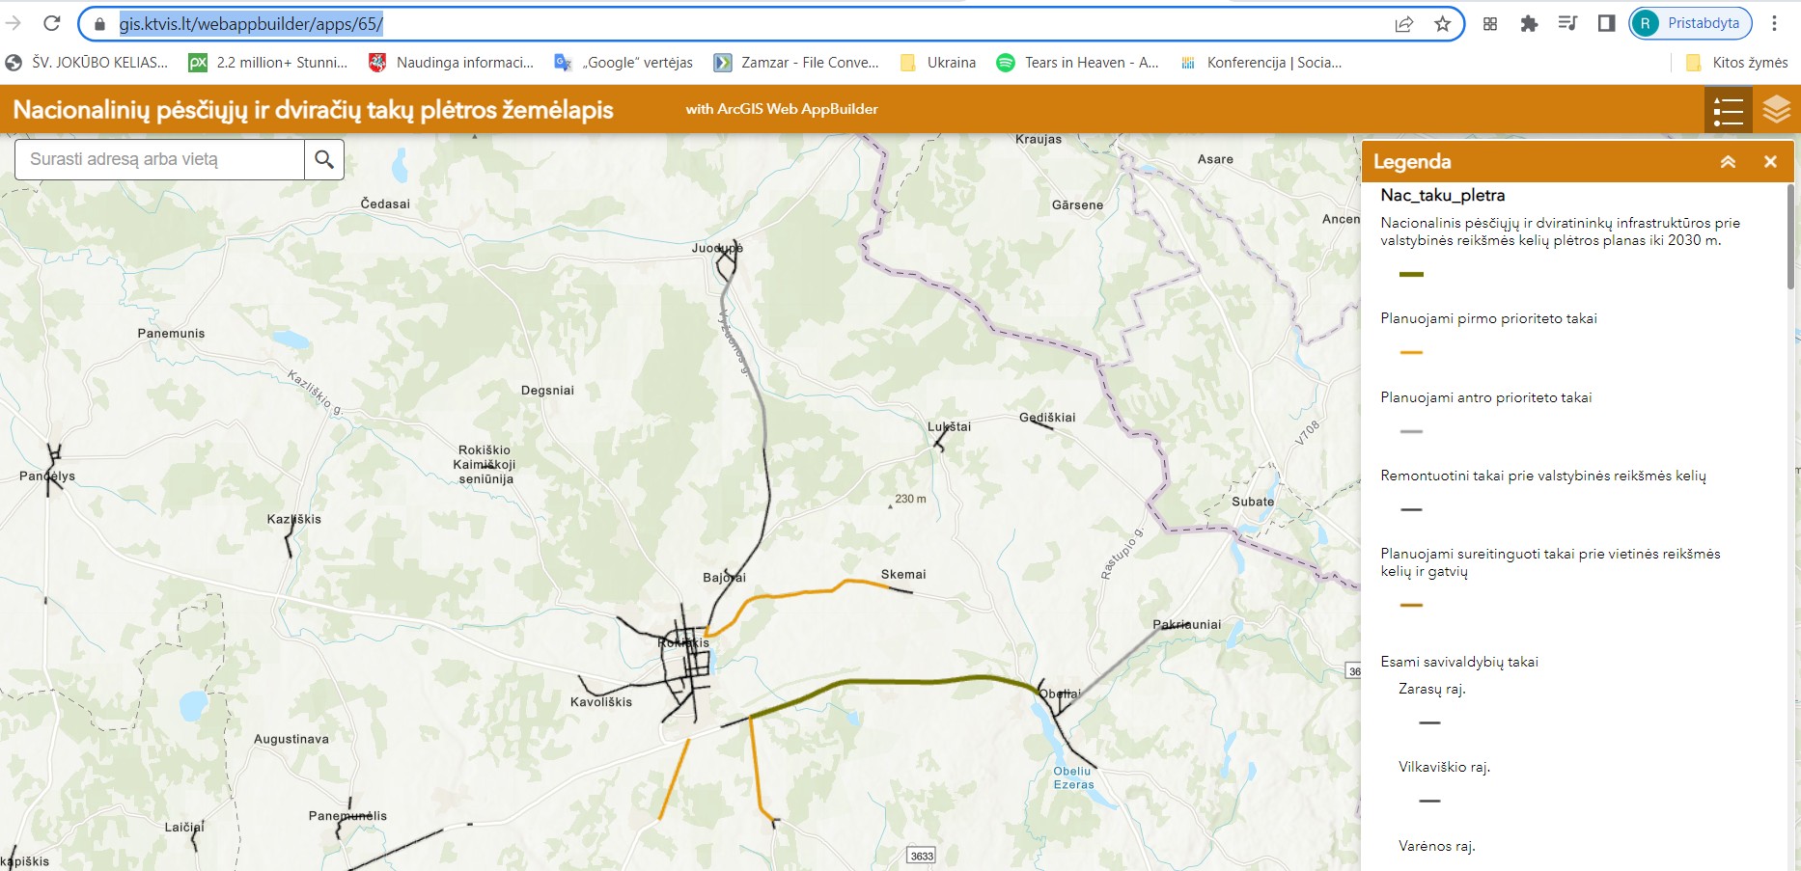Click the Panemunis label on map
This screenshot has height=871, width=1801.
(171, 333)
